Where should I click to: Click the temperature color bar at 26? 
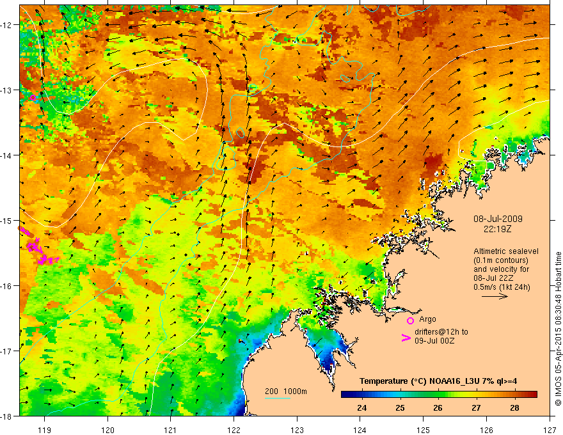click(438, 395)
